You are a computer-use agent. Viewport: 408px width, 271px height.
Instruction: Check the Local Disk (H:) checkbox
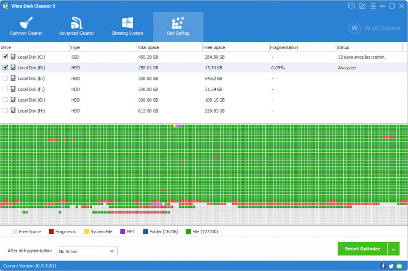[x=5, y=111]
